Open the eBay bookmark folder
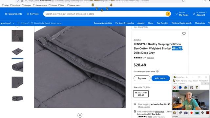Image resolution: width=210 pixels, height=118 pixels. click(x=6, y=5)
